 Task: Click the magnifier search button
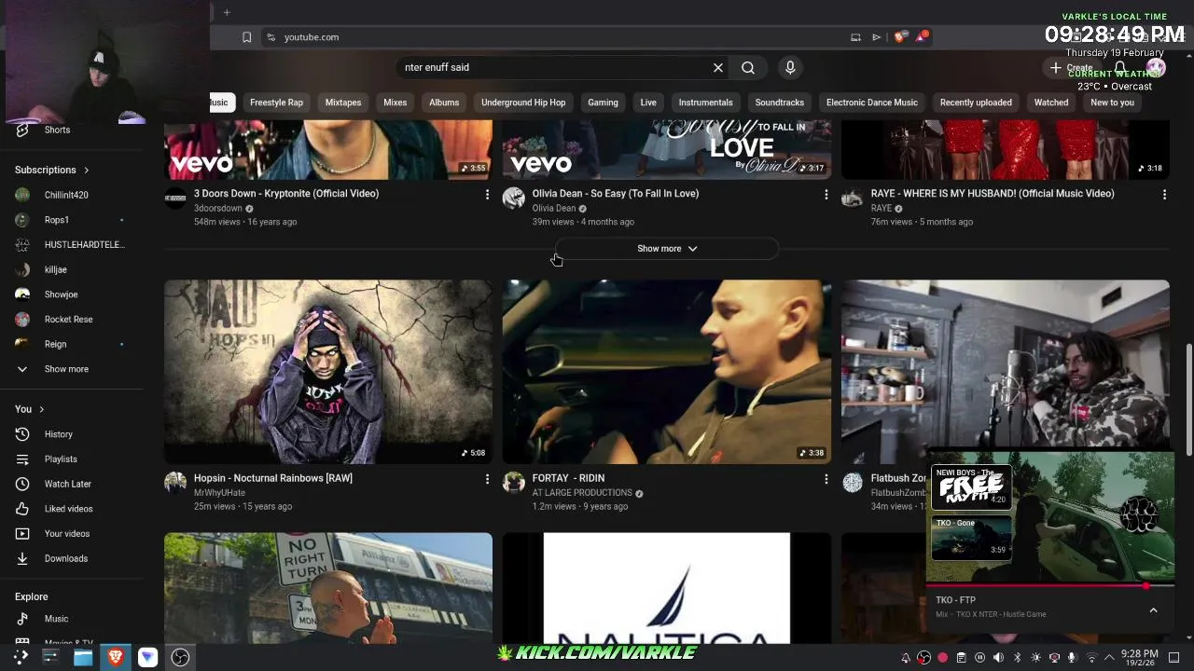(x=748, y=67)
